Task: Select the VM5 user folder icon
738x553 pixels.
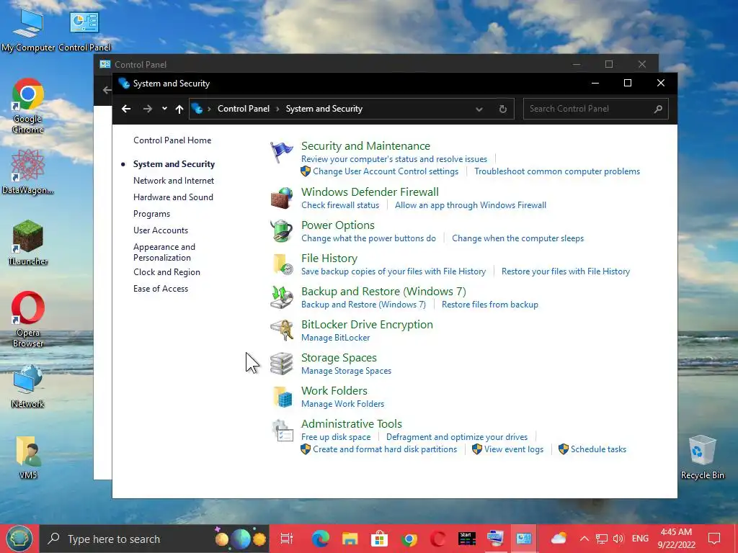Action: 28,457
